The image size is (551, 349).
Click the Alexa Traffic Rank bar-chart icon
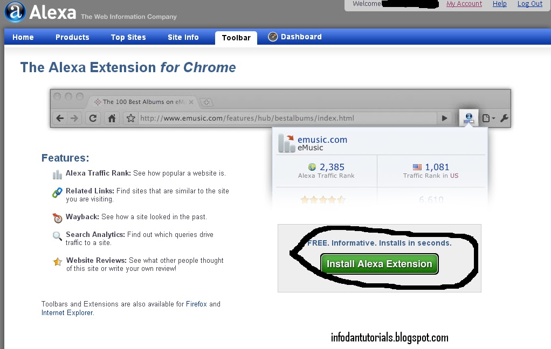click(57, 174)
